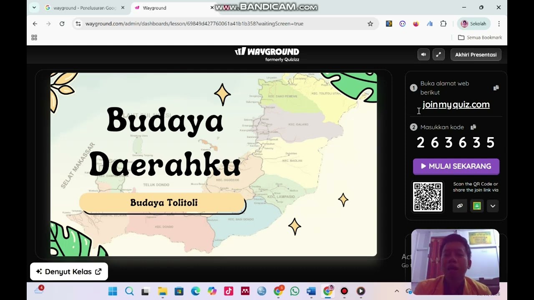
Task: Open TikTok from taskbar
Action: pyautogui.click(x=229, y=291)
